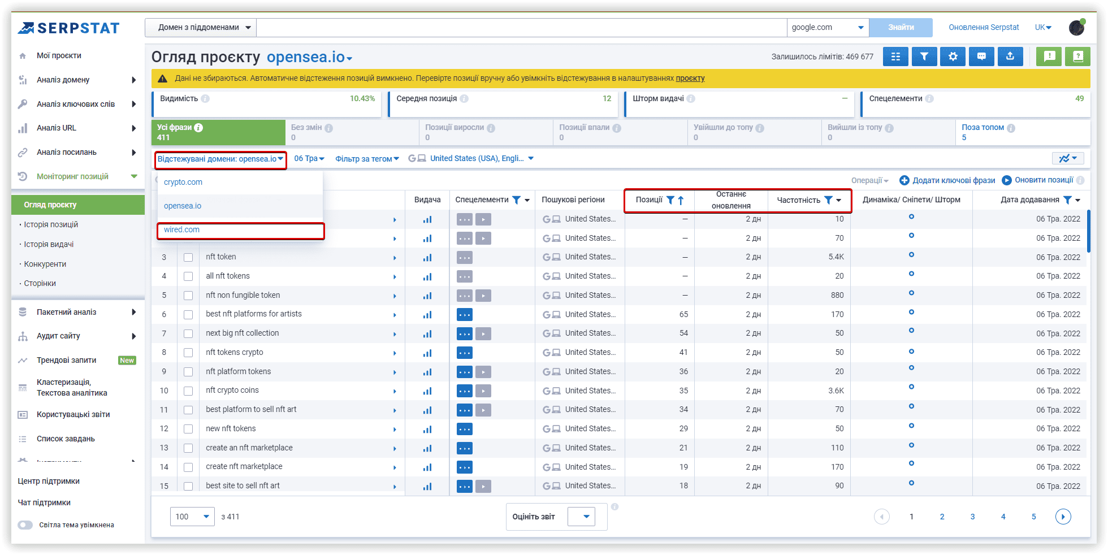Screen dimensions: 1108x555
Task: Go to page 3
Action: coord(972,517)
